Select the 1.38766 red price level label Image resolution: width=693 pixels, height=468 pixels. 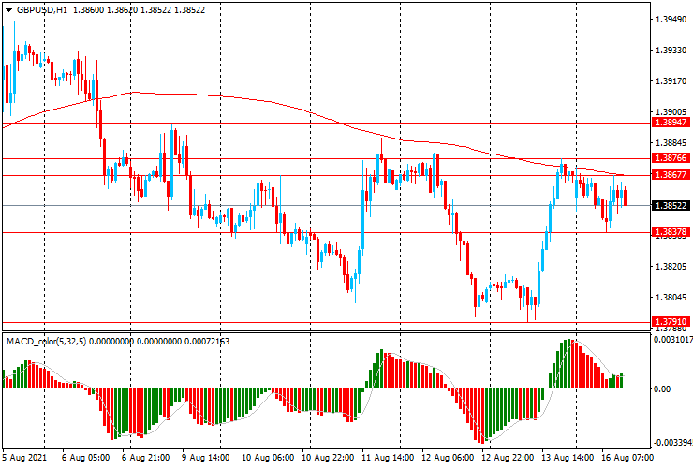pyautogui.click(x=671, y=158)
